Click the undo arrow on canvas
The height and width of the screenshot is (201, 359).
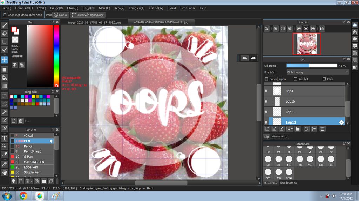point(244,58)
